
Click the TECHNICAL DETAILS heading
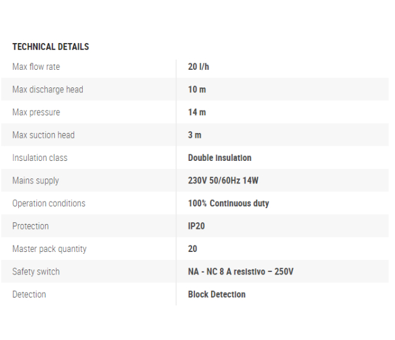tap(50, 47)
